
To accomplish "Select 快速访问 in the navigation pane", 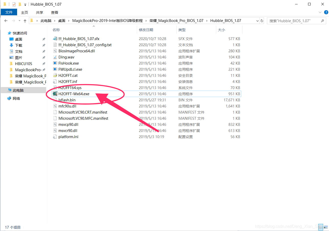I will click(20, 33).
